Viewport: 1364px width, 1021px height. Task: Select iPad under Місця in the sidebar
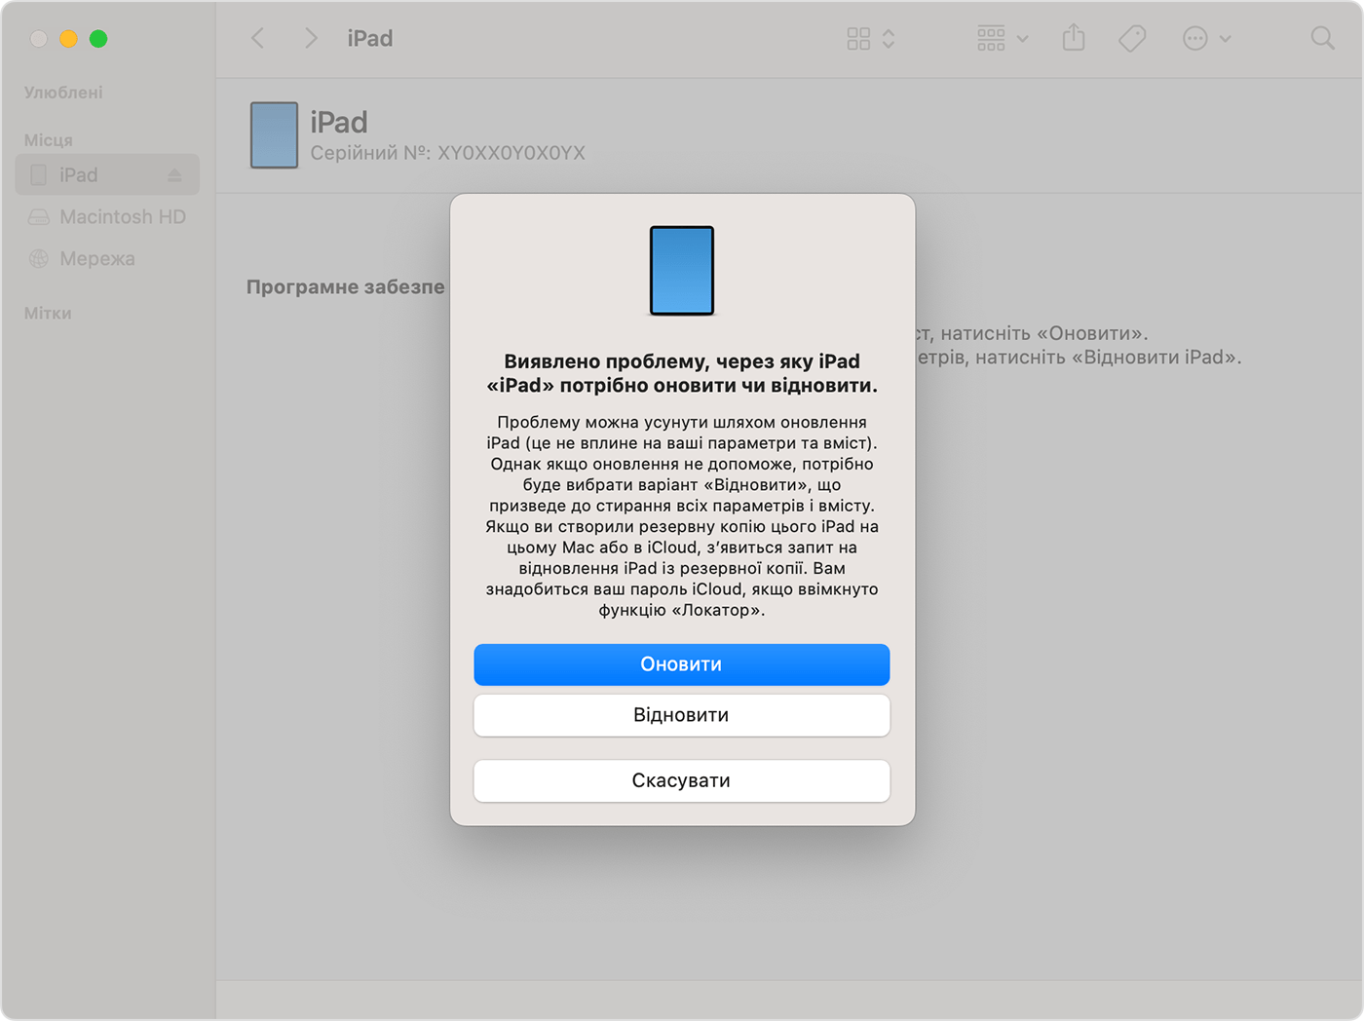point(78,174)
